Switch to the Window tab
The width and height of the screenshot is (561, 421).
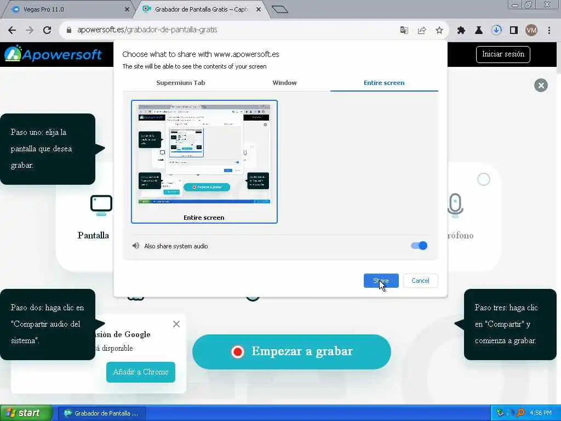tap(284, 83)
